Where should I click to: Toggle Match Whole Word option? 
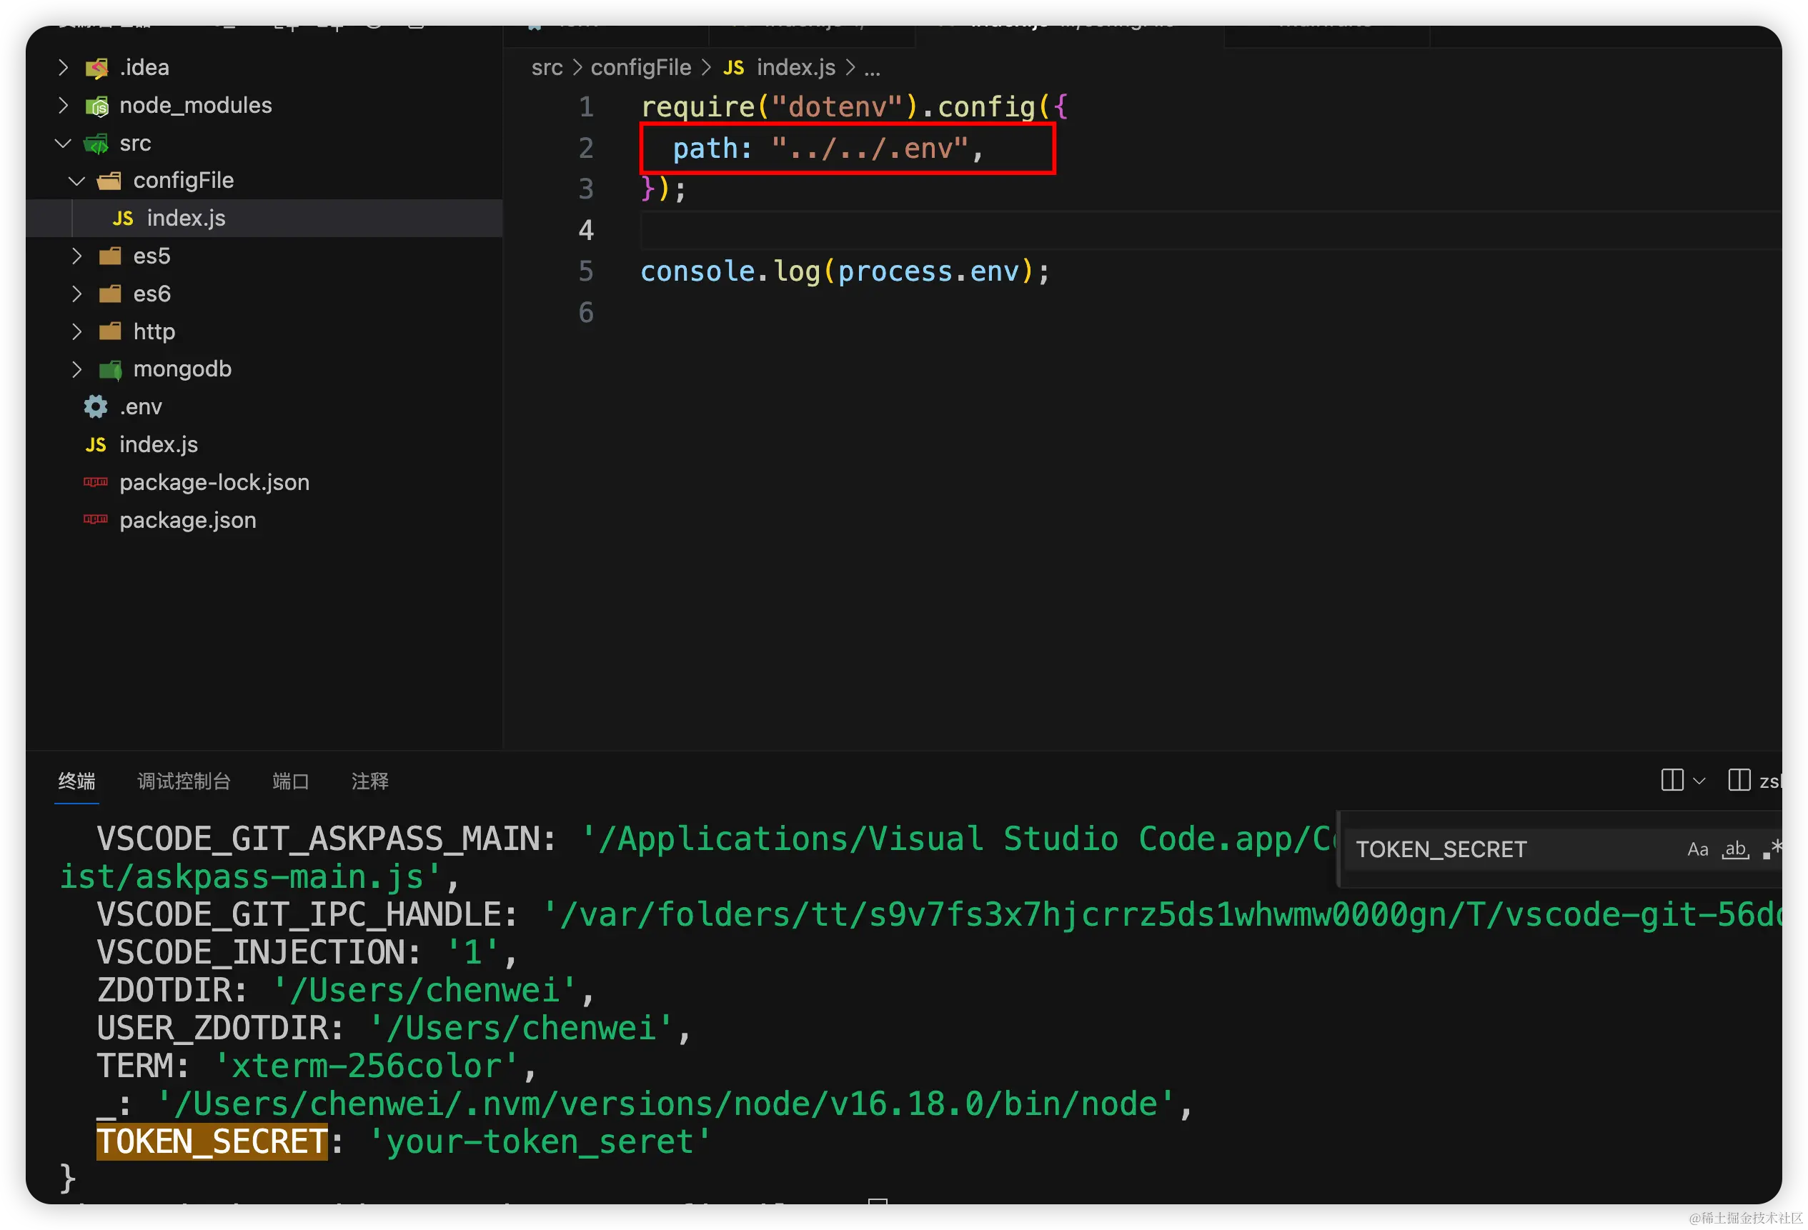pos(1735,849)
